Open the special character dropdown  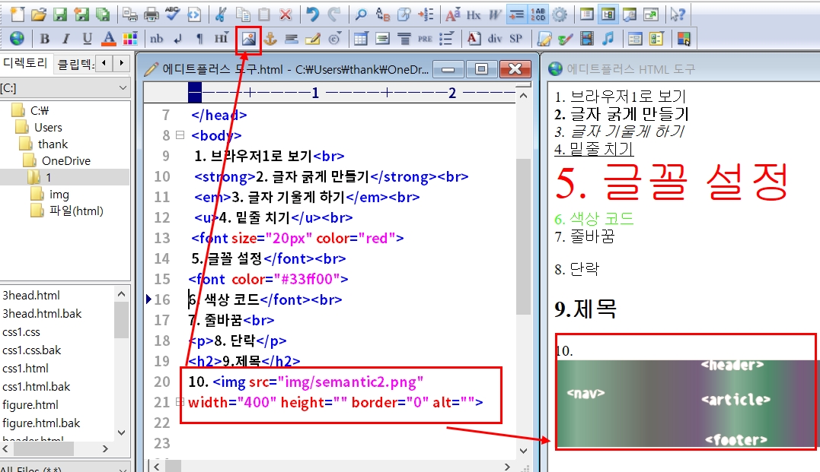335,38
